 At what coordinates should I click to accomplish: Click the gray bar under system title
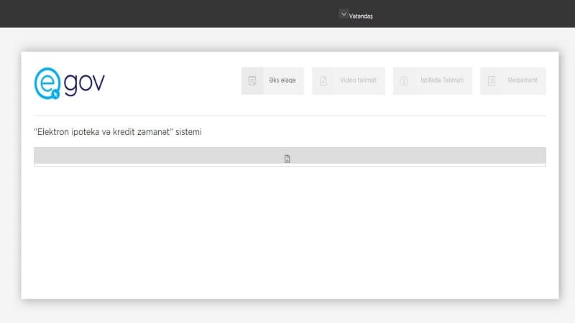point(290,156)
